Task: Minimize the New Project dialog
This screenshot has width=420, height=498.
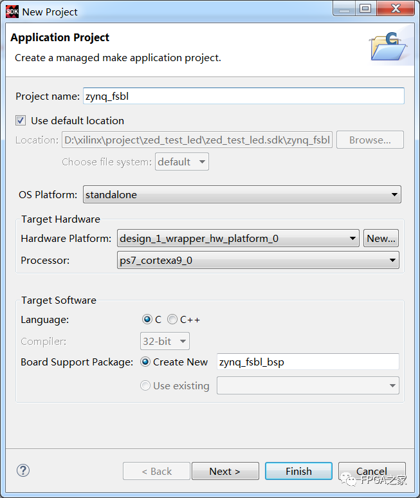Action: click(x=345, y=9)
